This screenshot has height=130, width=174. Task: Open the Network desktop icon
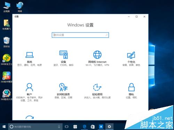pos(20,7)
